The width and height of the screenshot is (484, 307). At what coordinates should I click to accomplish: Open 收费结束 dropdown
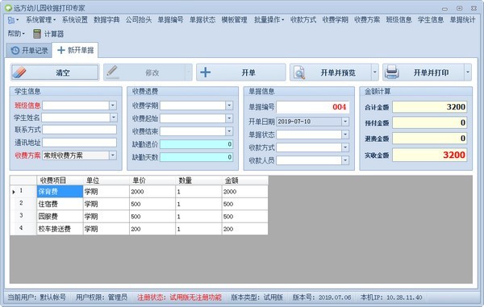pyautogui.click(x=229, y=131)
